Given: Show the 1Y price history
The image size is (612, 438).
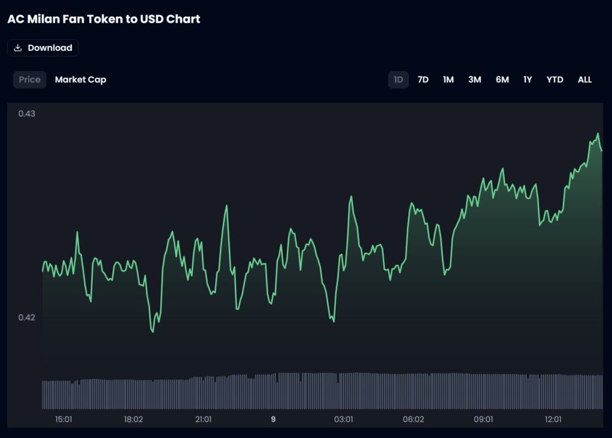Looking at the screenshot, I should (528, 79).
